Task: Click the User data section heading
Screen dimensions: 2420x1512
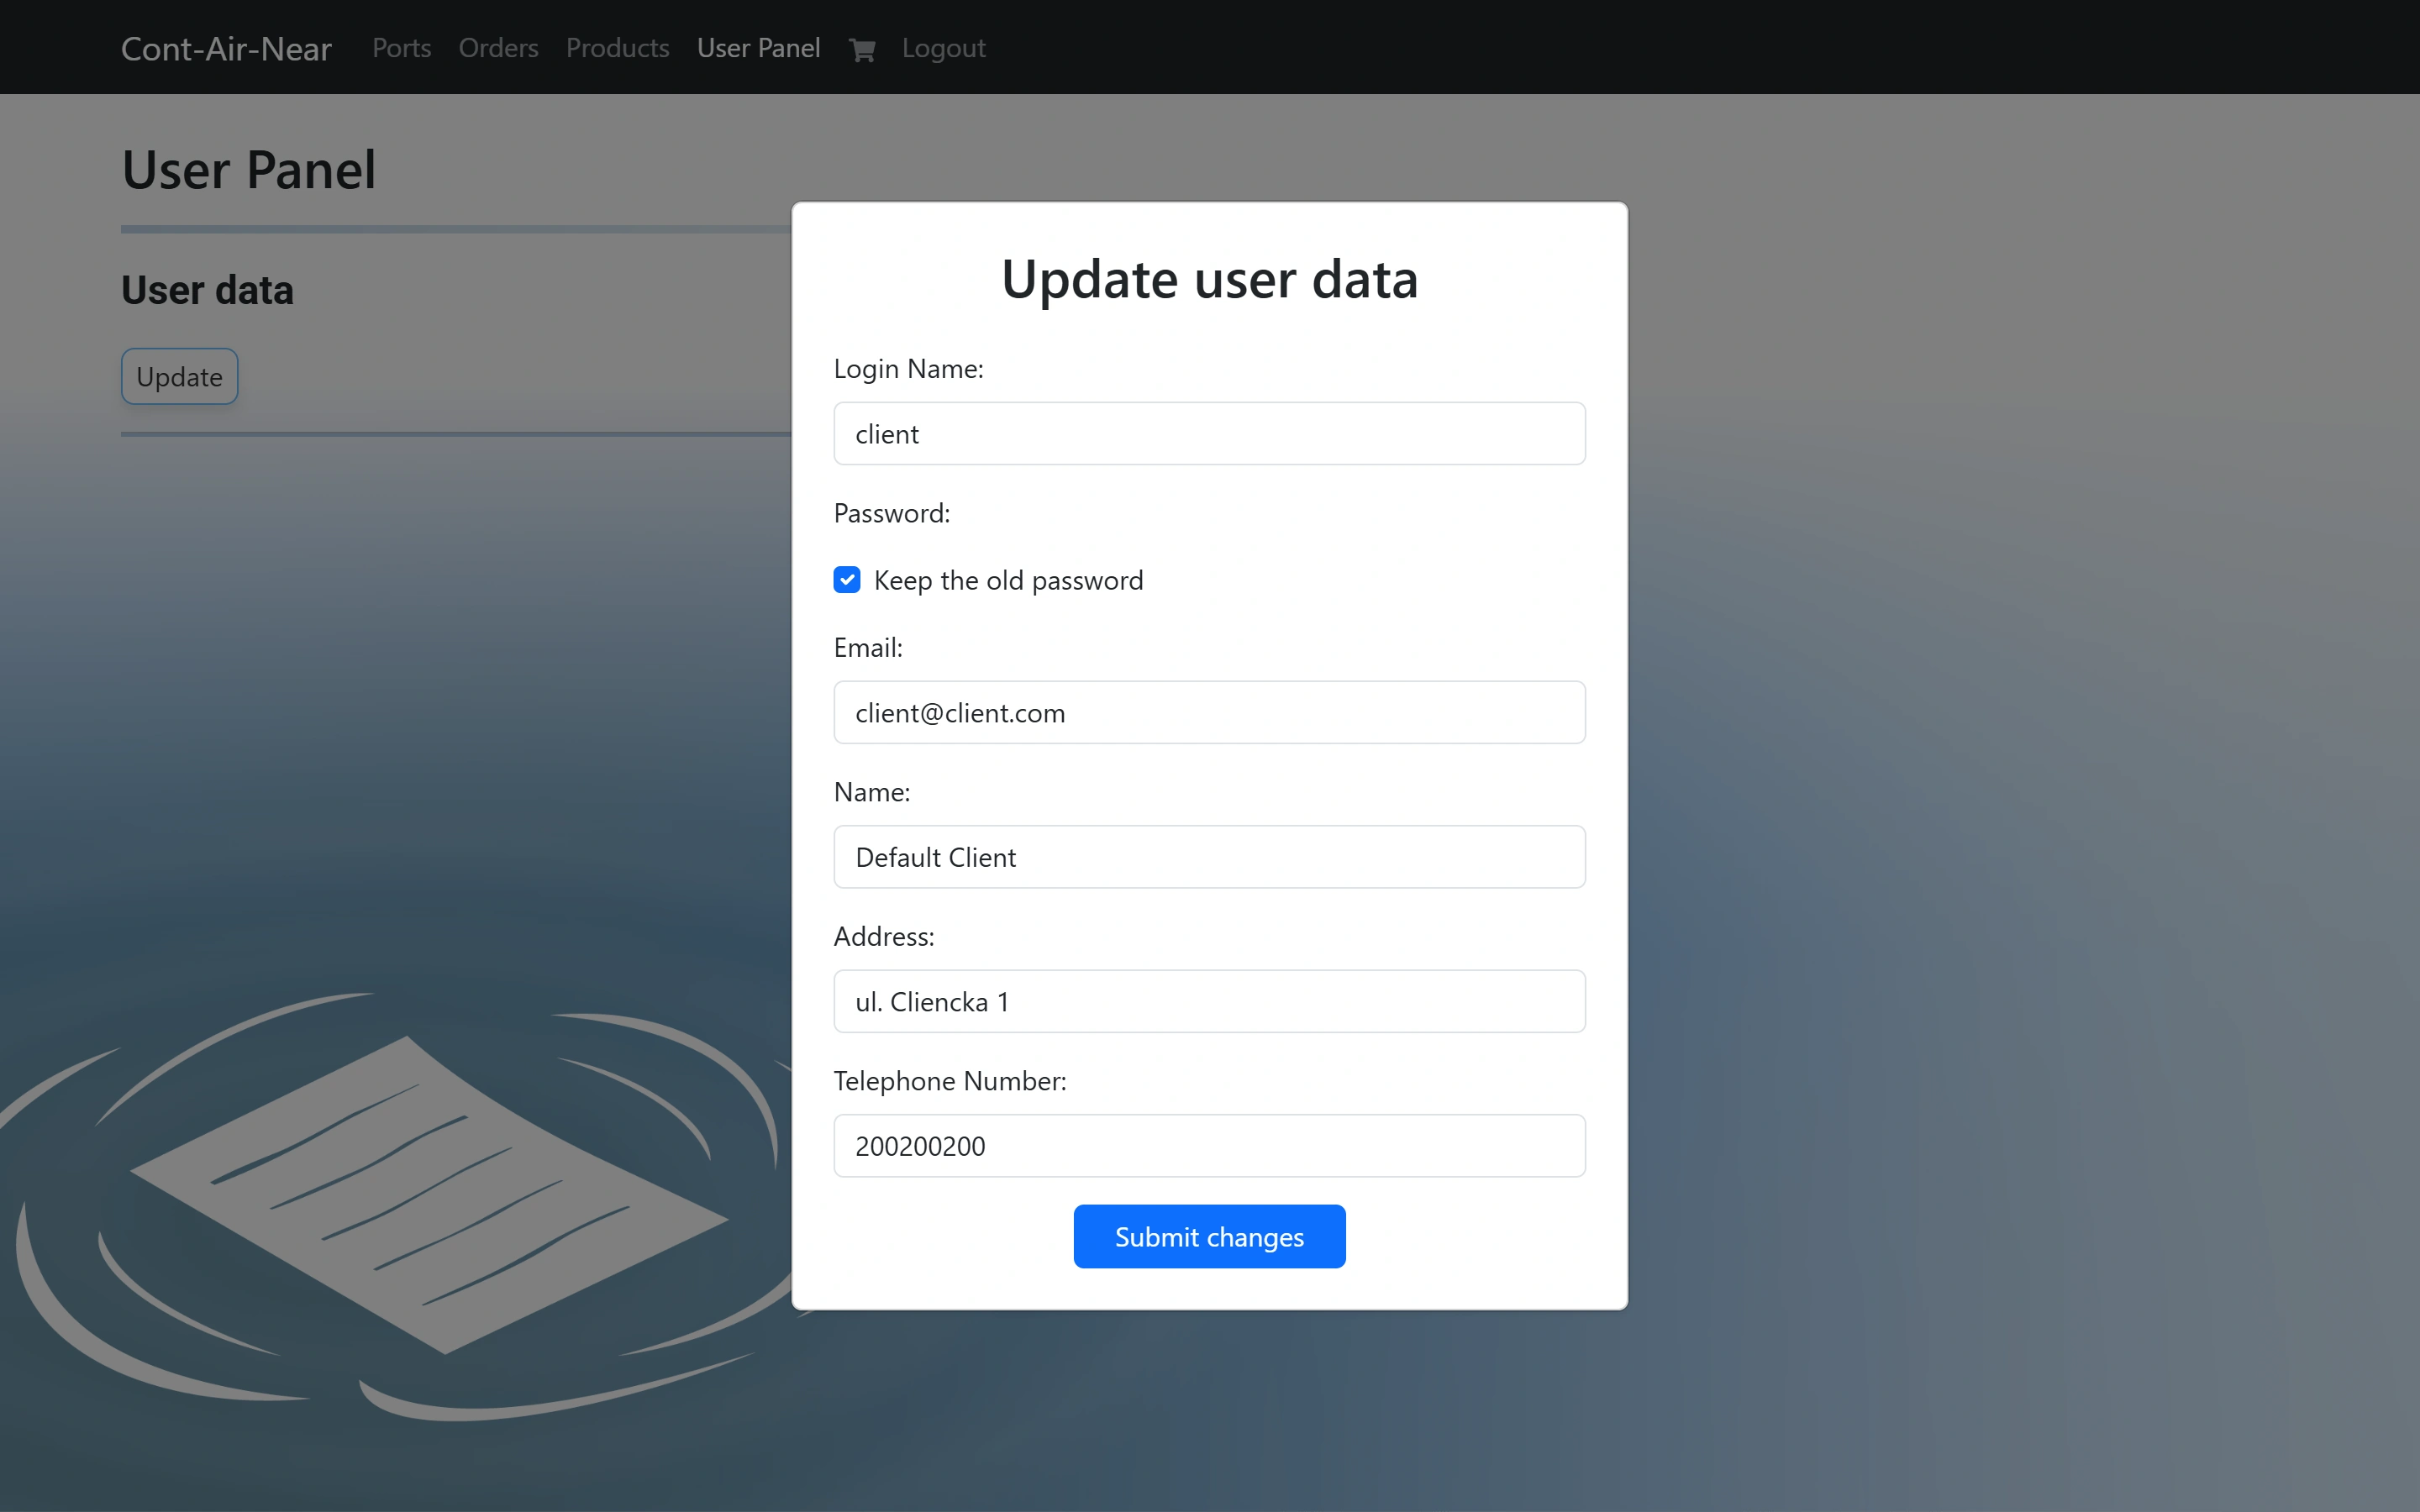Action: click(x=207, y=290)
